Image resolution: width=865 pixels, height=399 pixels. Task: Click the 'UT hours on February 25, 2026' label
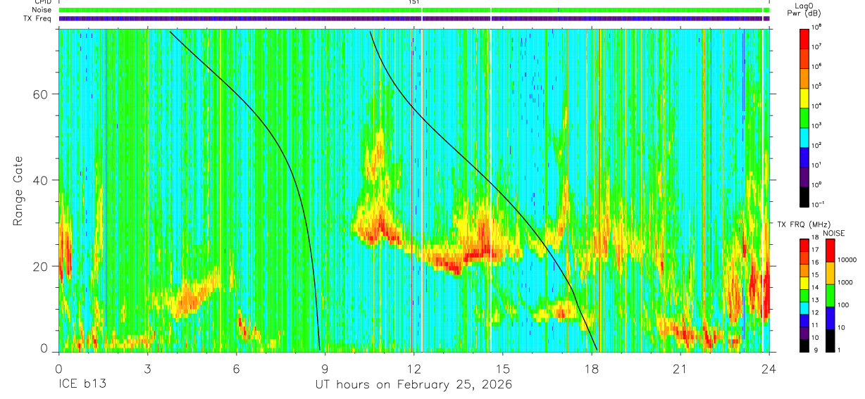pos(413,385)
